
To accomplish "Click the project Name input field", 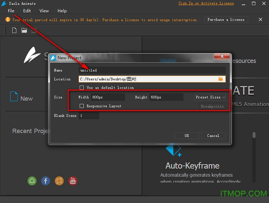I will click(152, 70).
